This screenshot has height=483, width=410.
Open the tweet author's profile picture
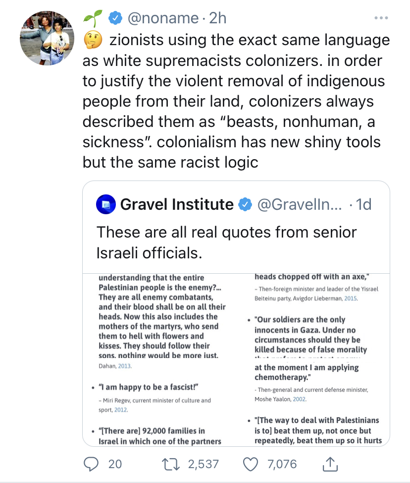point(47,38)
